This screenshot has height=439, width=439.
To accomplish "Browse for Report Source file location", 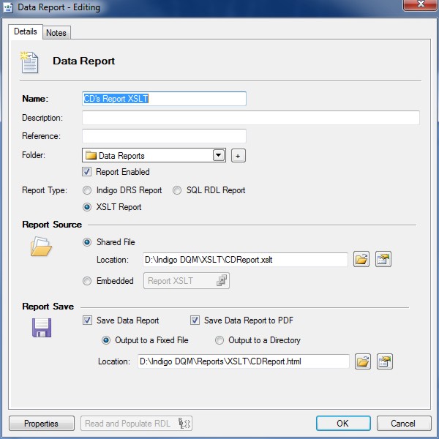I will (x=362, y=260).
